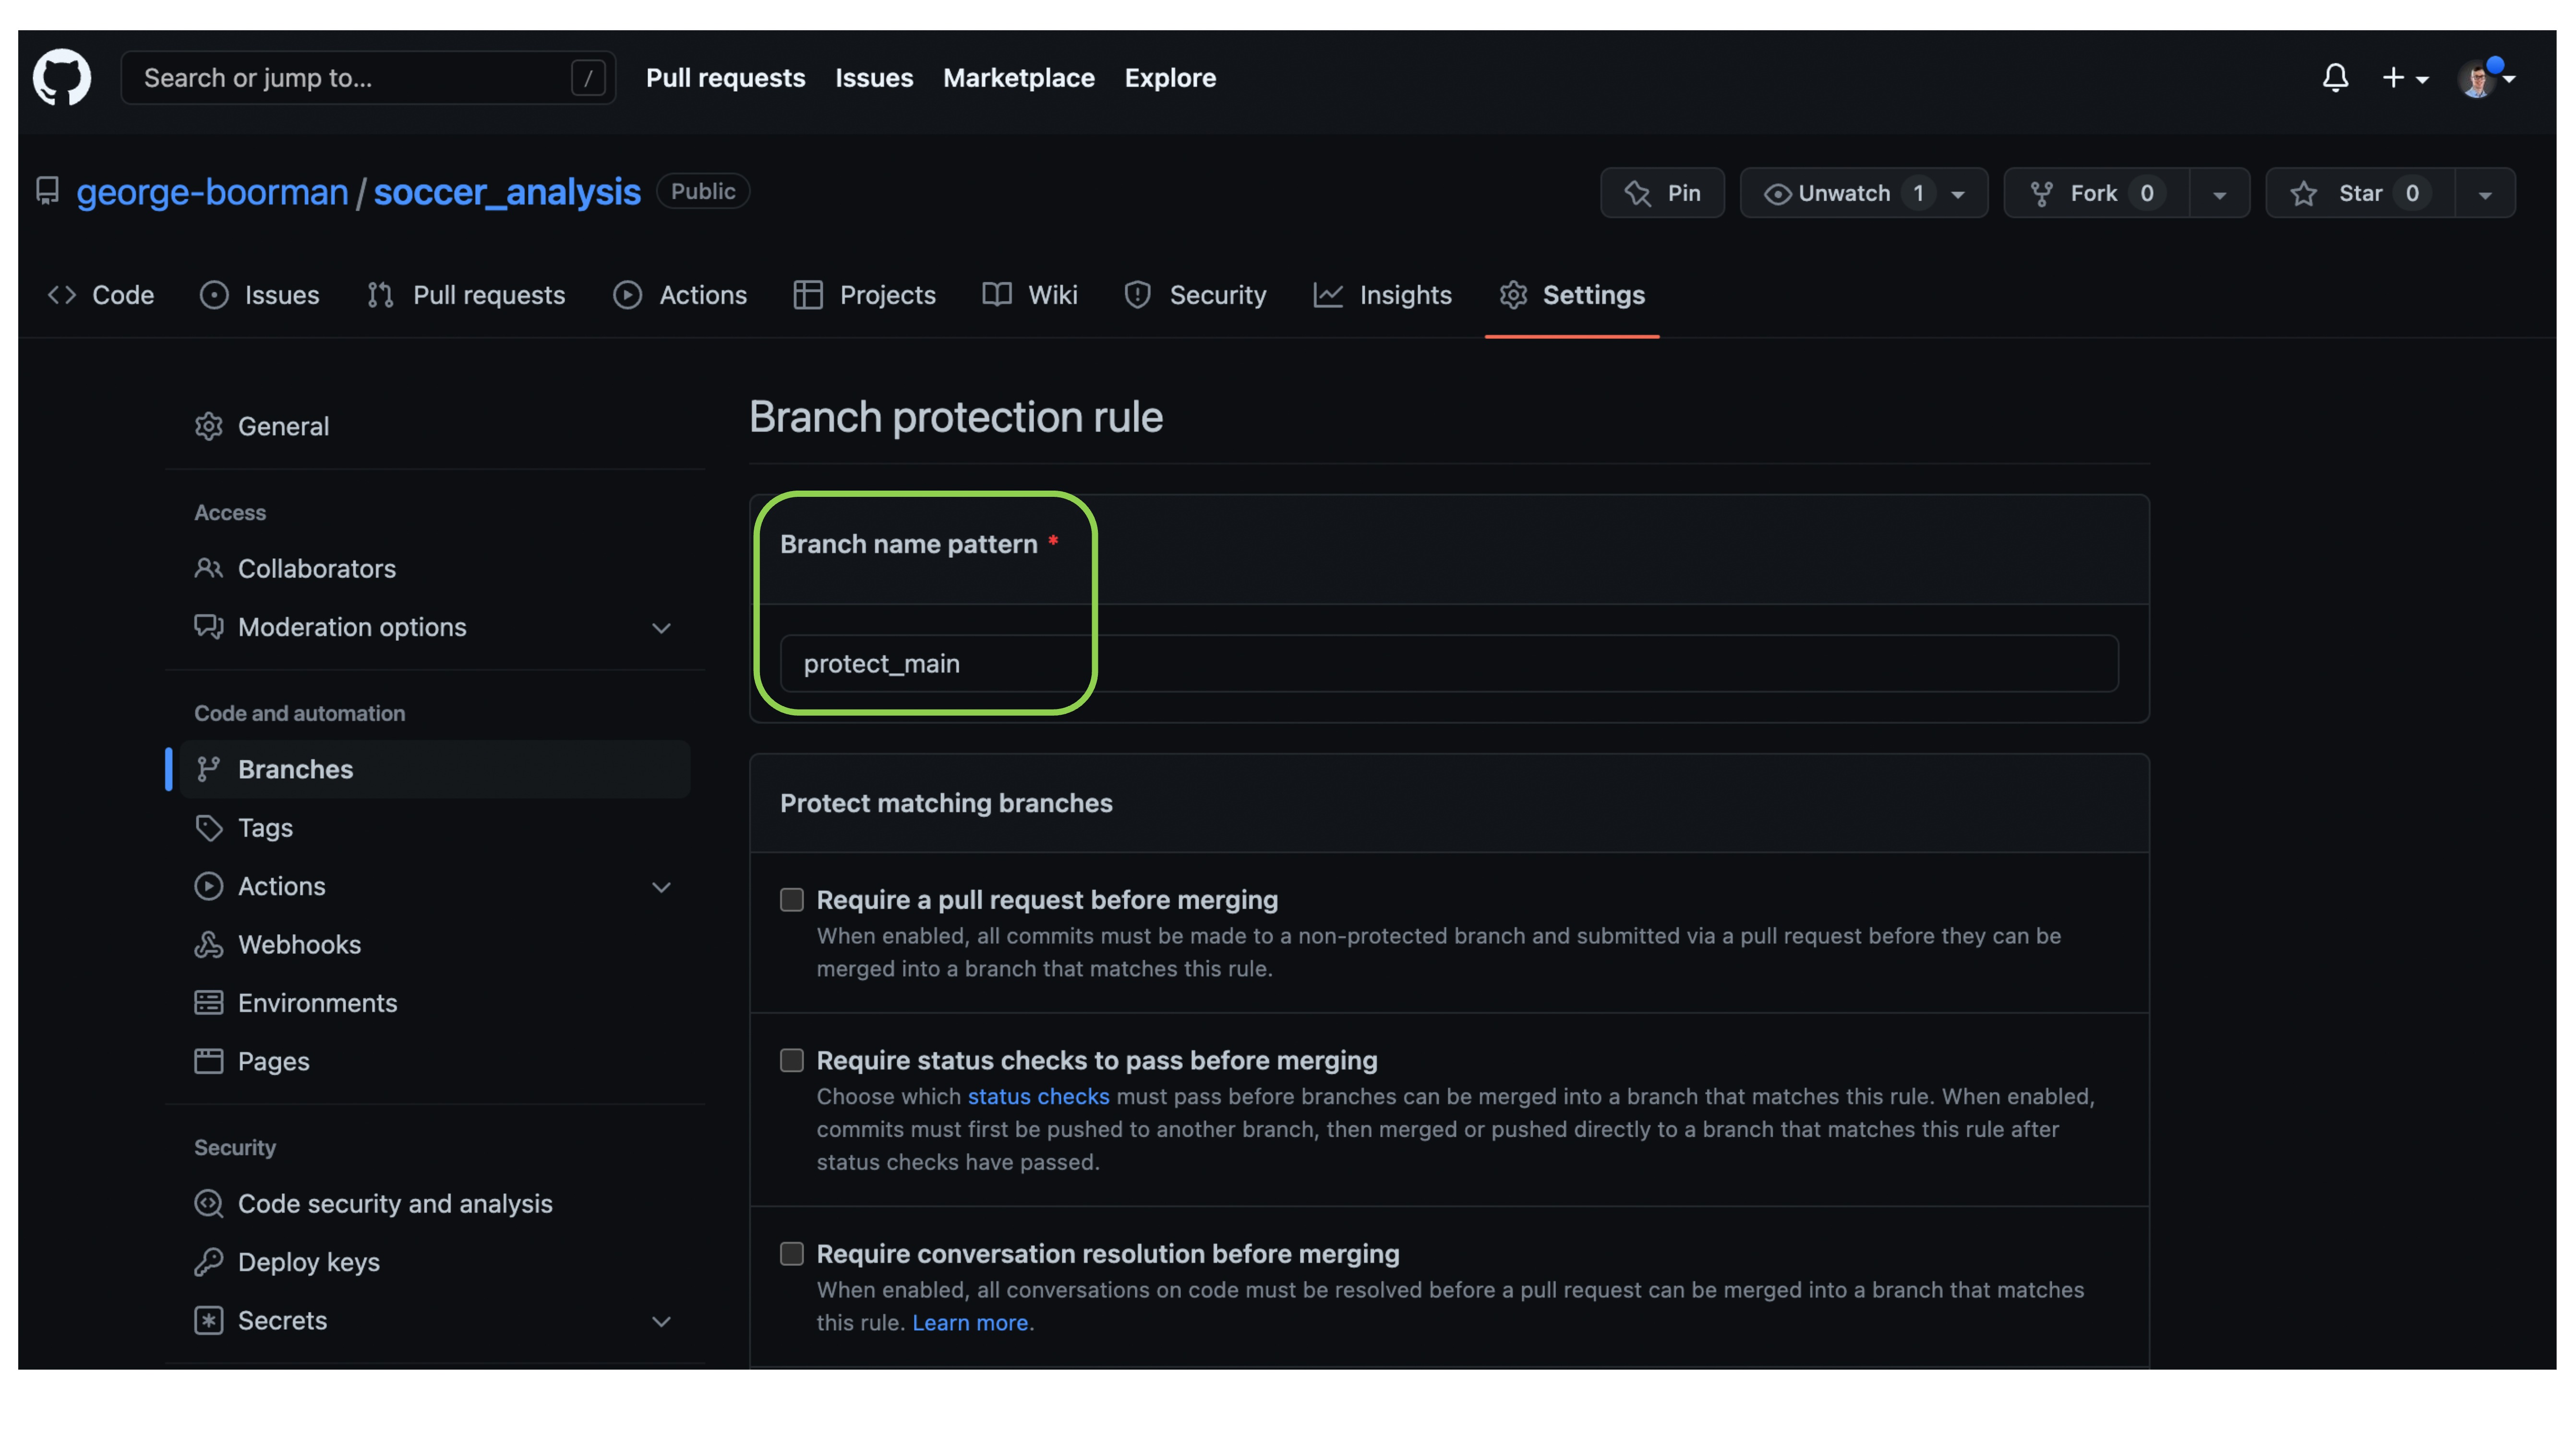Open Webhooks settings
The height and width of the screenshot is (1431, 2576).
click(x=435, y=944)
